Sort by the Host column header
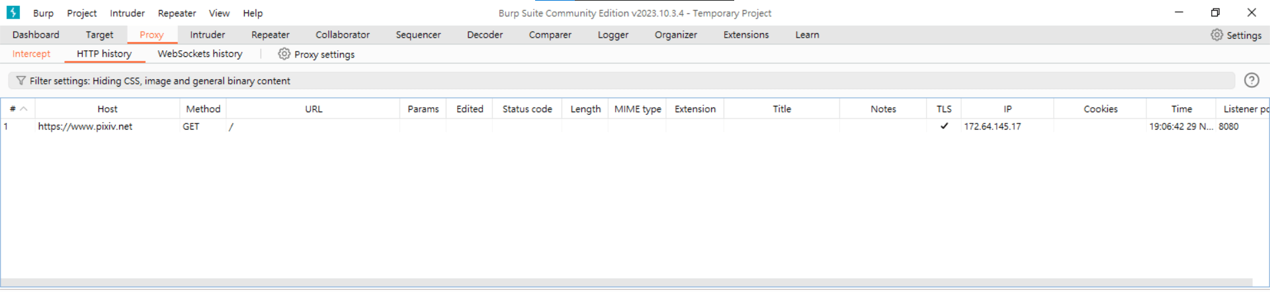 pyautogui.click(x=107, y=109)
